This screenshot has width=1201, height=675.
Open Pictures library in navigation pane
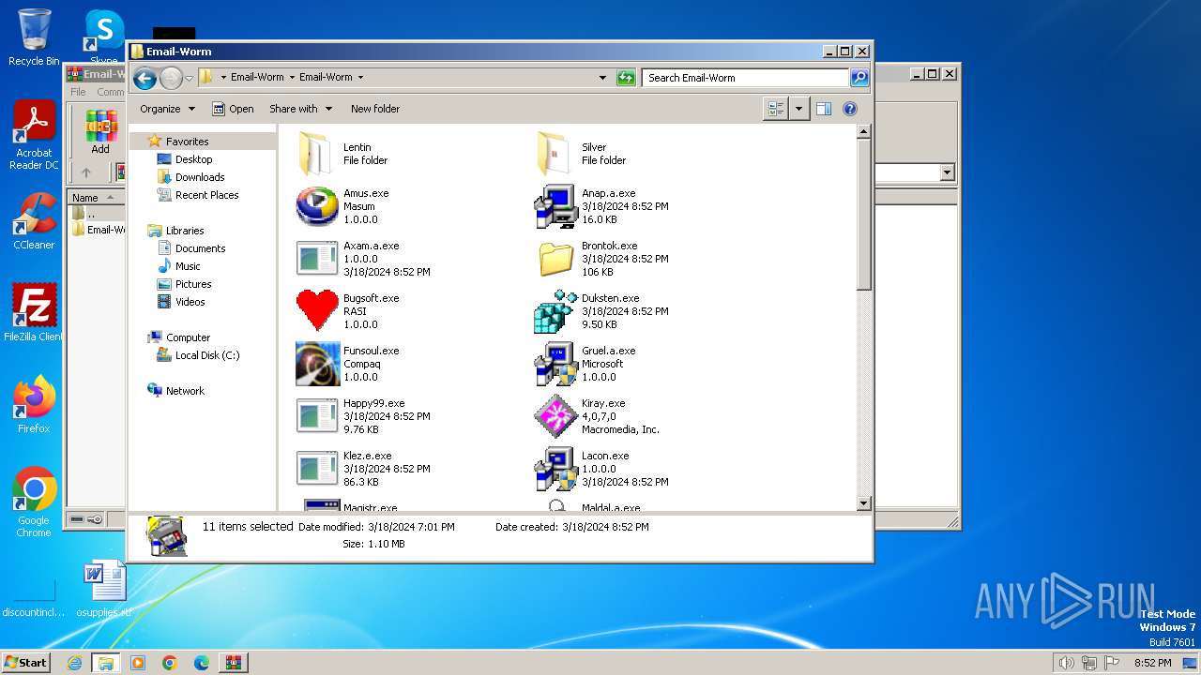193,284
